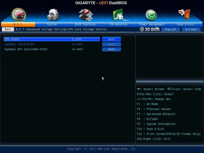204x153 pixels.
Task: Click the F8 : Q-Flash help line
Action: (147, 119)
